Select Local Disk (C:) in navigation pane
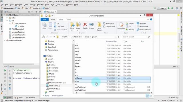 tap(55, 86)
